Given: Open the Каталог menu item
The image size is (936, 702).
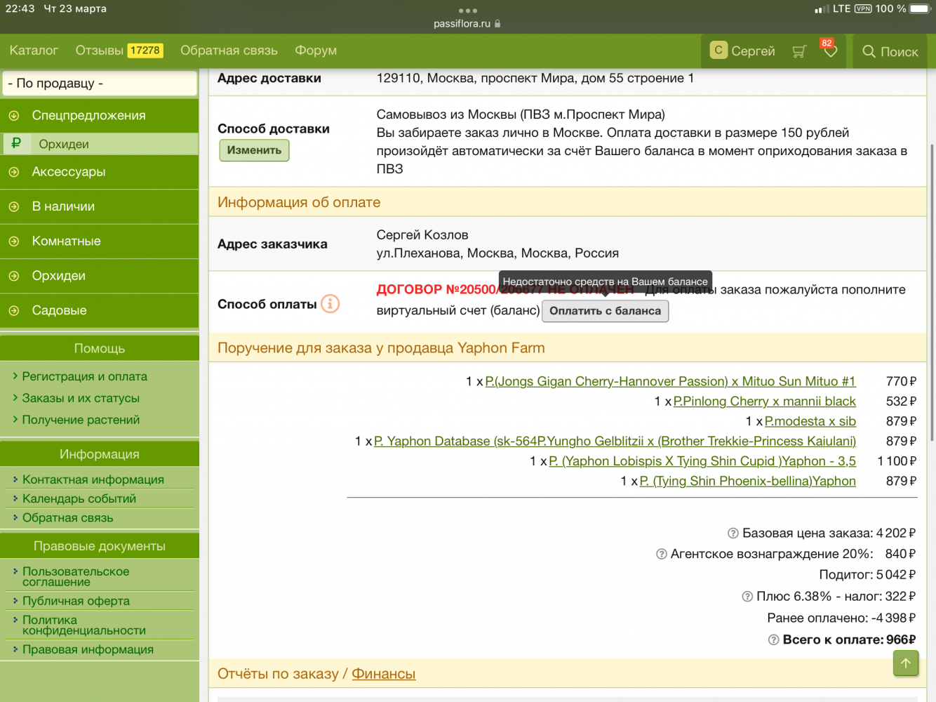Looking at the screenshot, I should pyautogui.click(x=34, y=51).
